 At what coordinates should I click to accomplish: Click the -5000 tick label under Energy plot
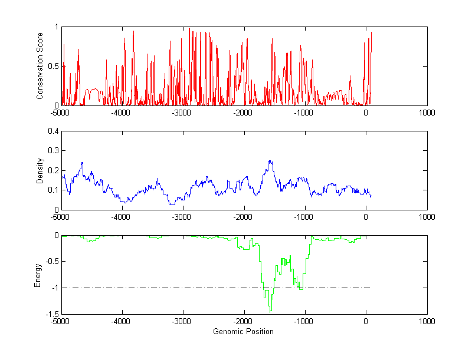(61, 322)
